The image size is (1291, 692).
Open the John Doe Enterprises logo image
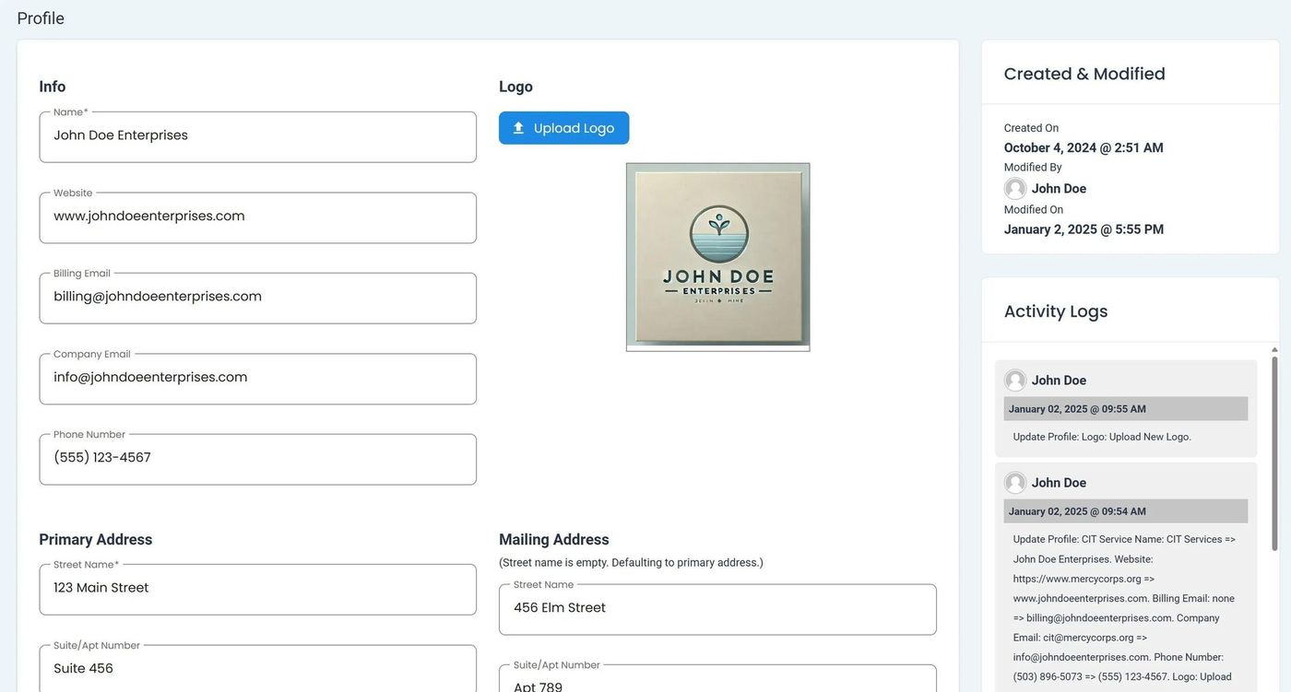717,256
